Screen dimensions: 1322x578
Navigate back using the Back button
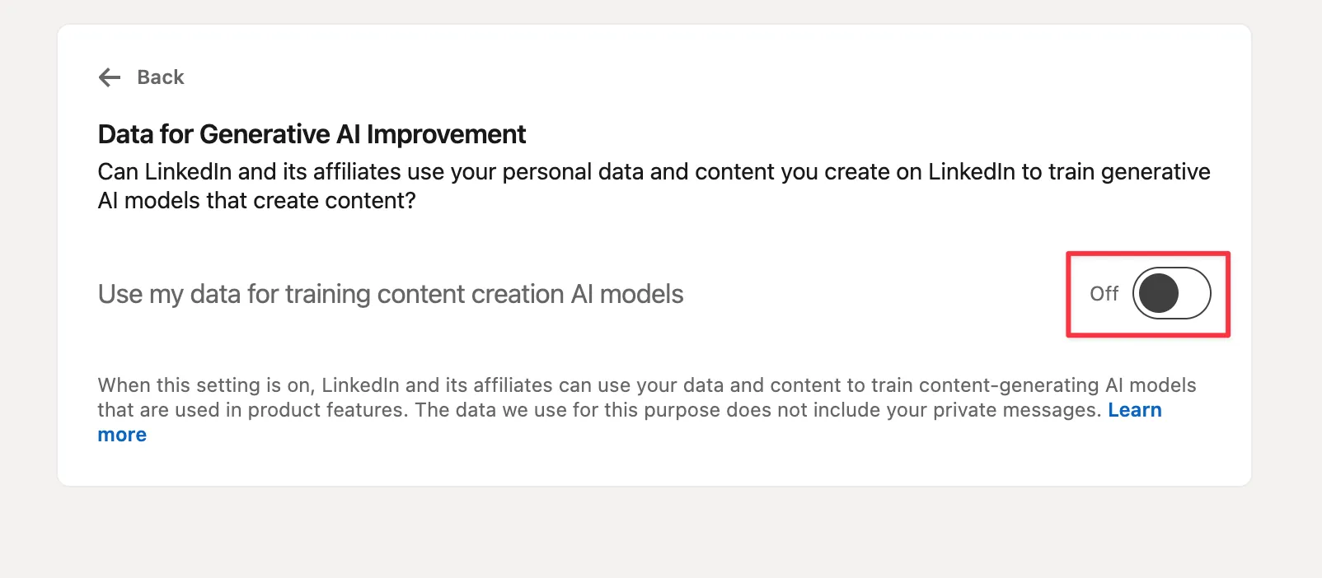140,77
